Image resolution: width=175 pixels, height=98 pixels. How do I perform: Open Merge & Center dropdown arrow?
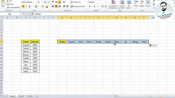[x=86, y=7]
